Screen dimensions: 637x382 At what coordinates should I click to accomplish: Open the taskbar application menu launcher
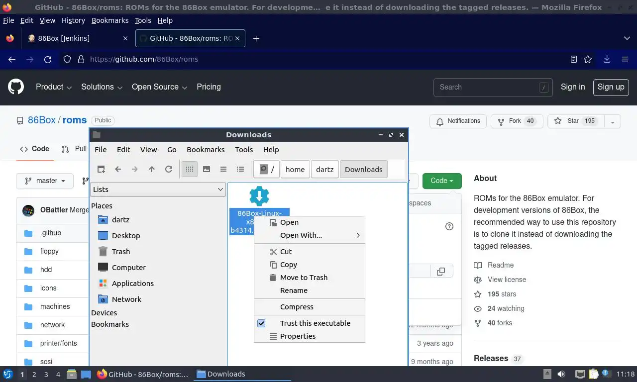tap(7, 374)
